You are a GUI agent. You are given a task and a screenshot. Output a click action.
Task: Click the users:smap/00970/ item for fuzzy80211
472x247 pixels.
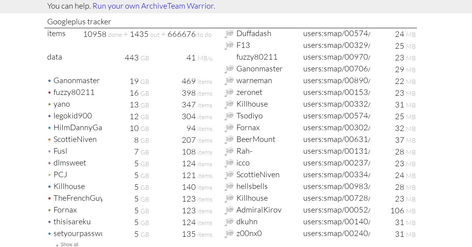click(337, 57)
